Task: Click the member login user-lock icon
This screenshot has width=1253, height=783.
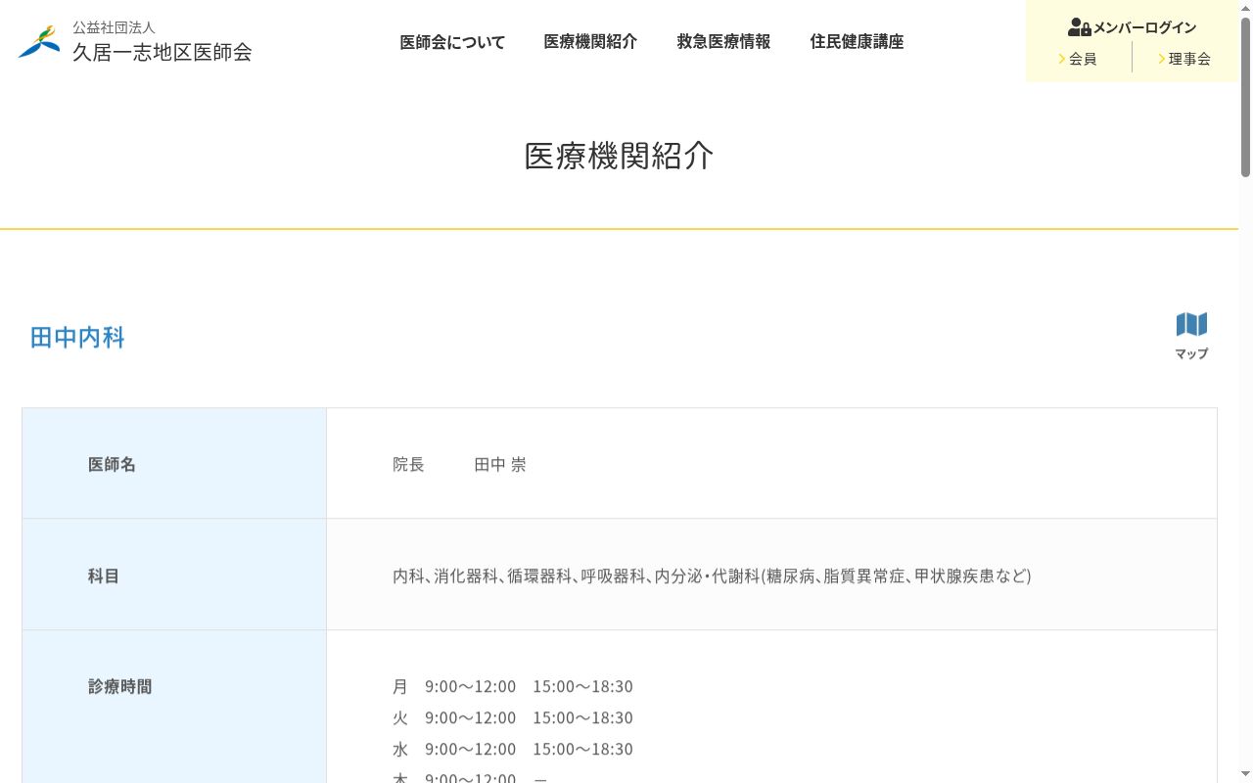Action: pyautogui.click(x=1079, y=27)
